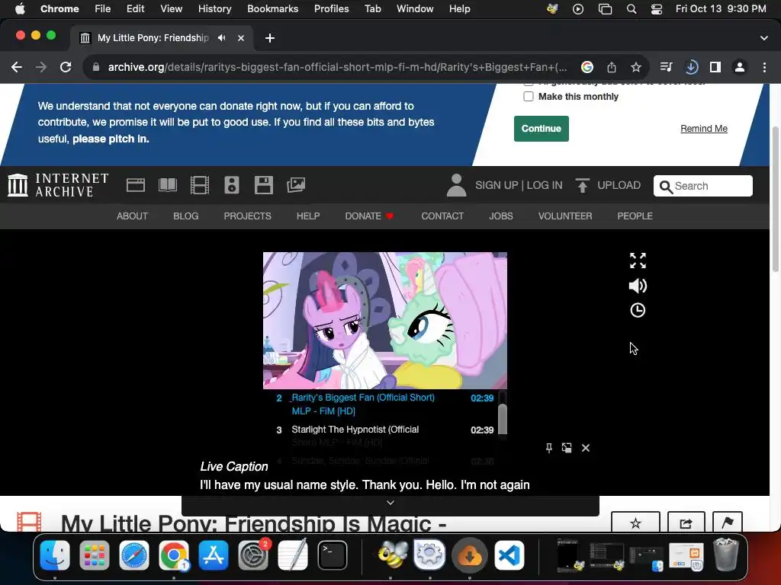Click the Internet Archive search field
Screen dimensions: 781x585
click(702, 186)
